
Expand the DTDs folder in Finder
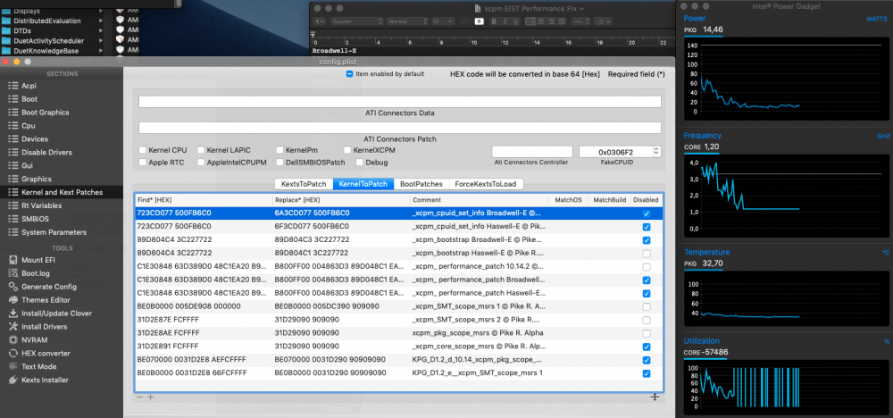point(101,30)
